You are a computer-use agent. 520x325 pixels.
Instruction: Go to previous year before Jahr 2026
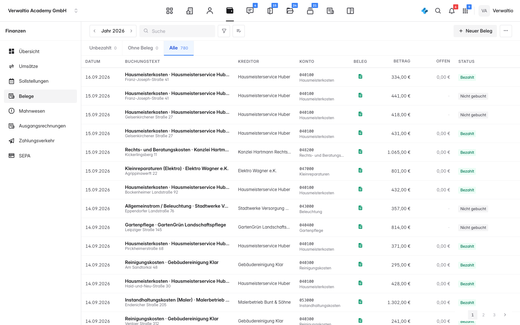coord(95,31)
